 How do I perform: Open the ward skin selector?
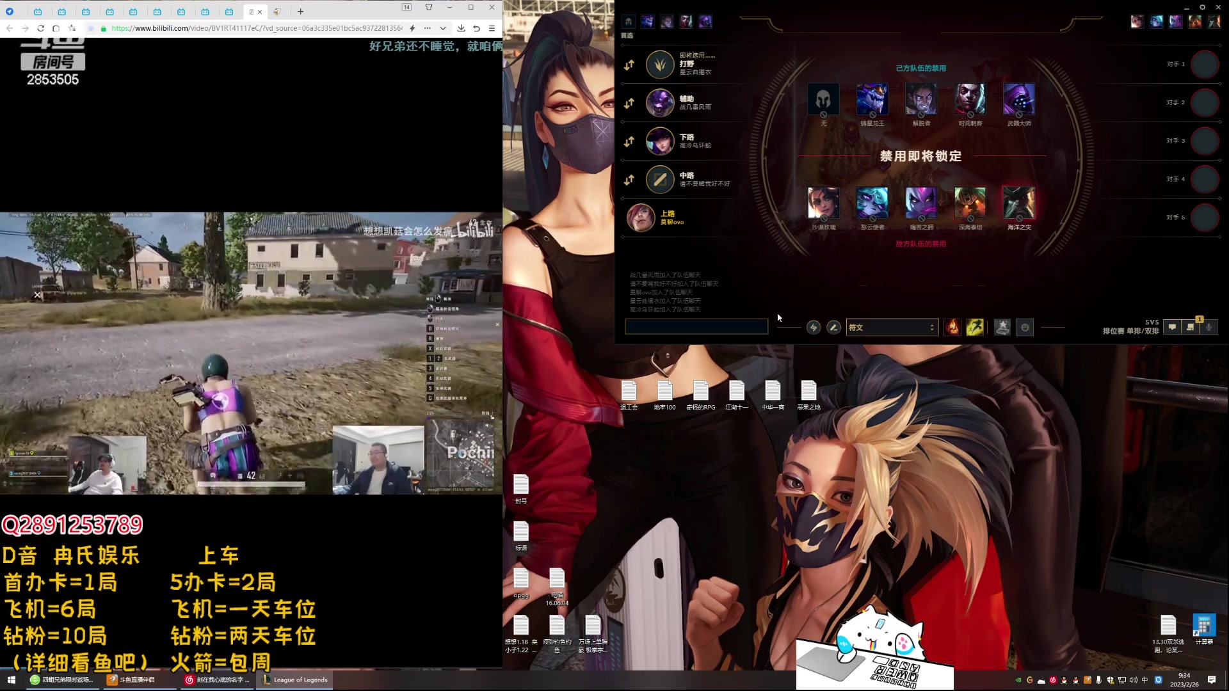coord(1002,328)
